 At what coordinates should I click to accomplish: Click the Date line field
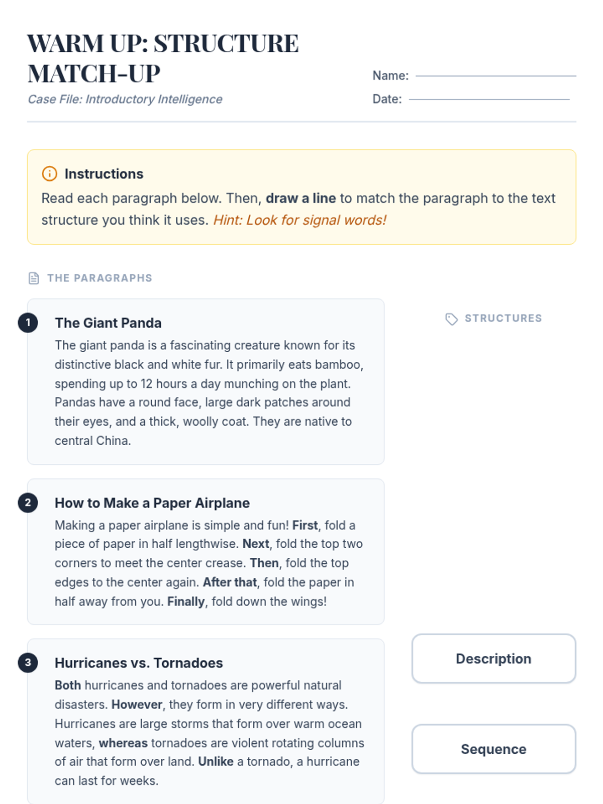point(489,99)
